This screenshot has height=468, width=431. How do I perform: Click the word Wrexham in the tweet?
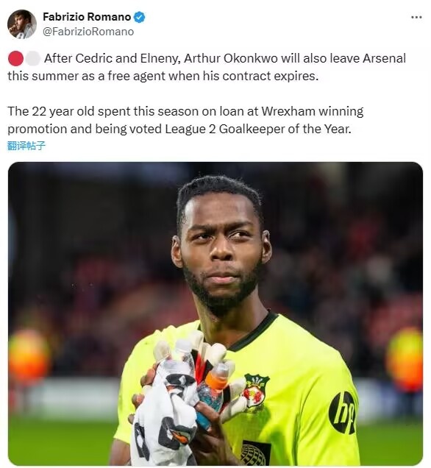point(288,111)
